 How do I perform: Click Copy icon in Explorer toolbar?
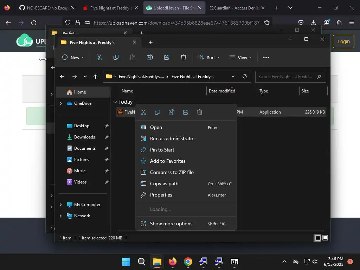click(x=116, y=57)
